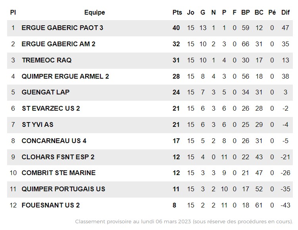This screenshot has height=230, width=298.
Task: Click QUIMPER ERGUE ARMEL 2 team name
Action: [65, 76]
